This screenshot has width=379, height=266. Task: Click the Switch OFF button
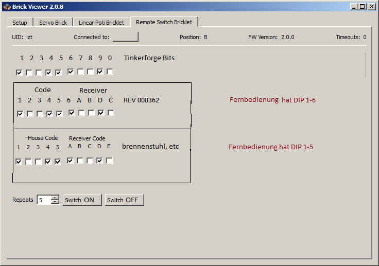(125, 200)
